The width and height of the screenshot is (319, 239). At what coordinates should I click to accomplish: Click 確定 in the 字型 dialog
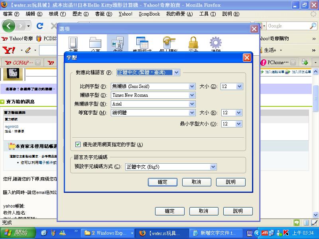click(162, 182)
